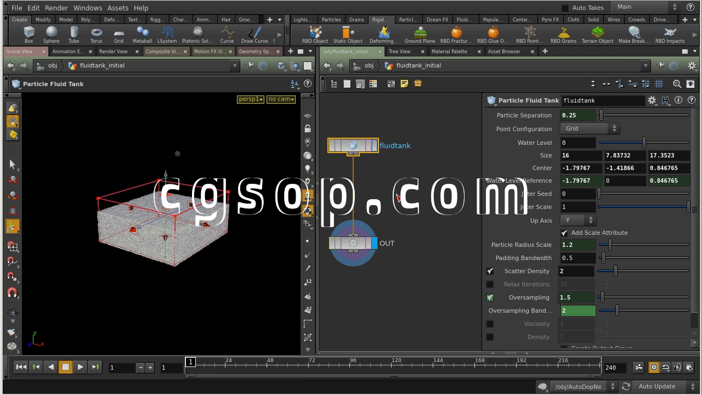Jump to the first frame

[21, 367]
